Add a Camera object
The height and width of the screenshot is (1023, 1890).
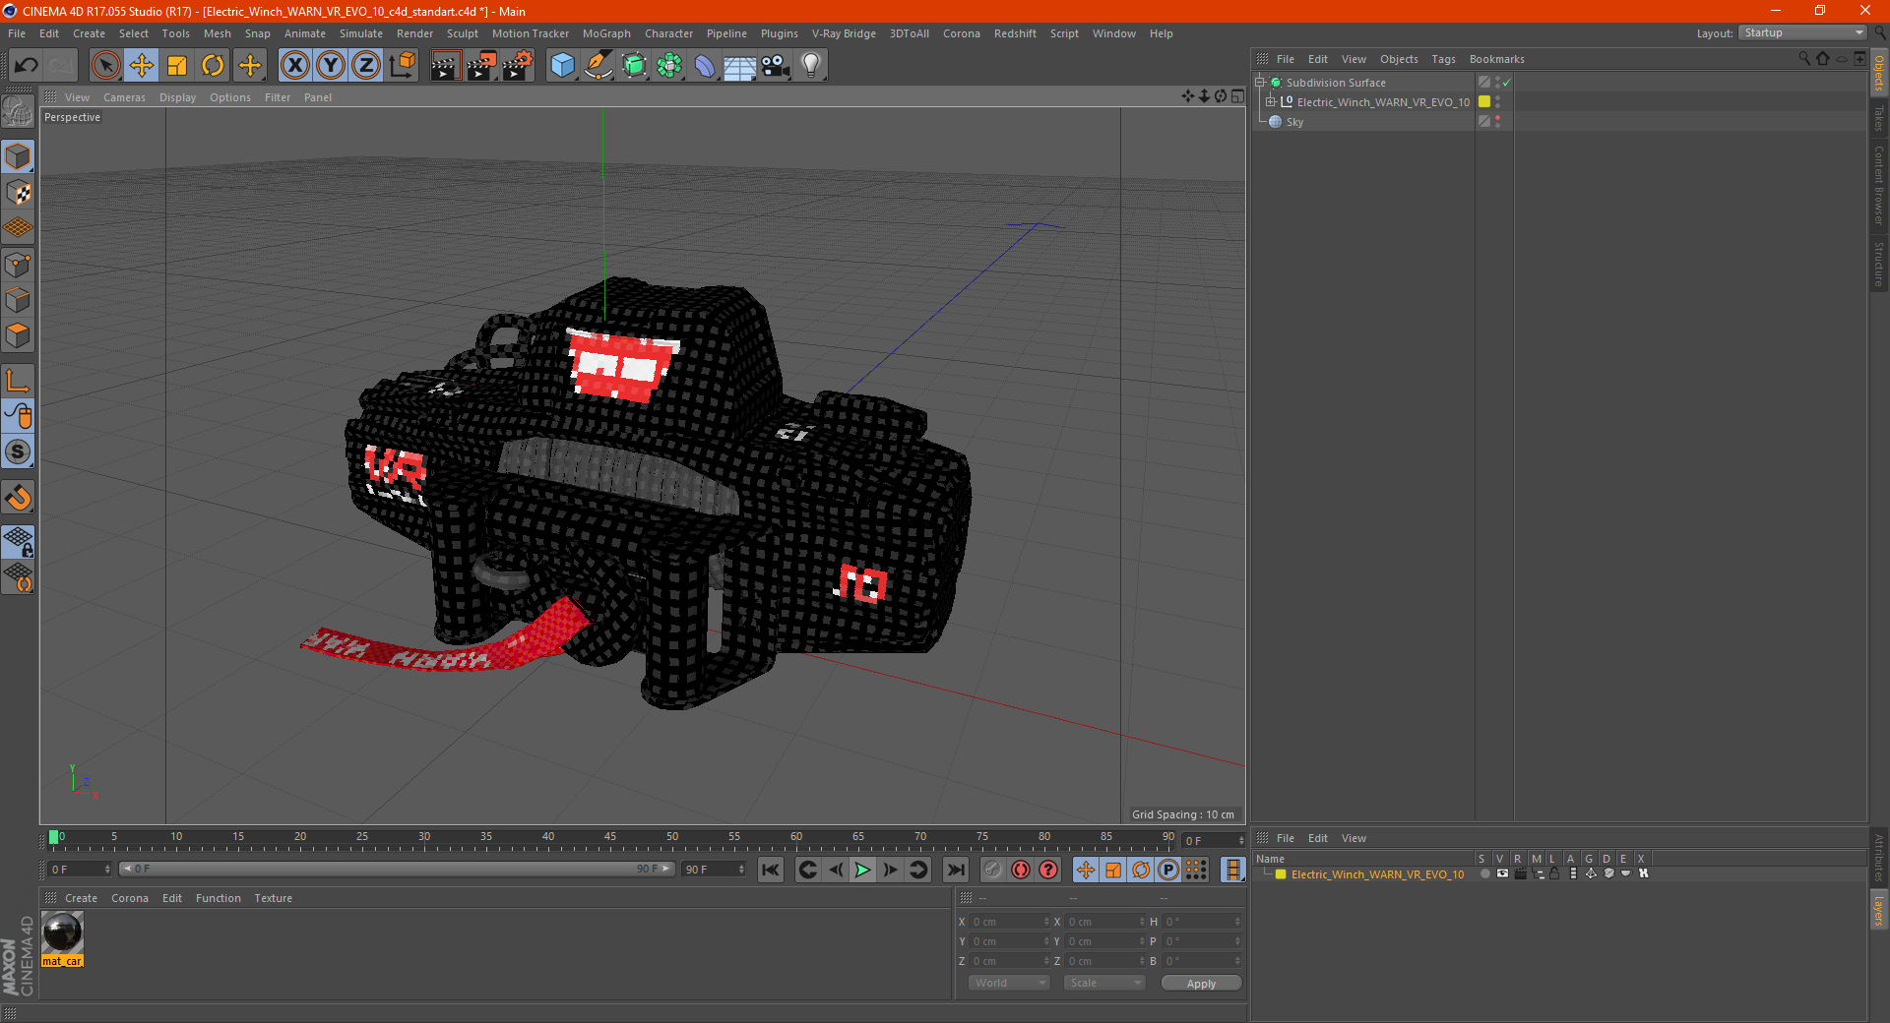[776, 66]
